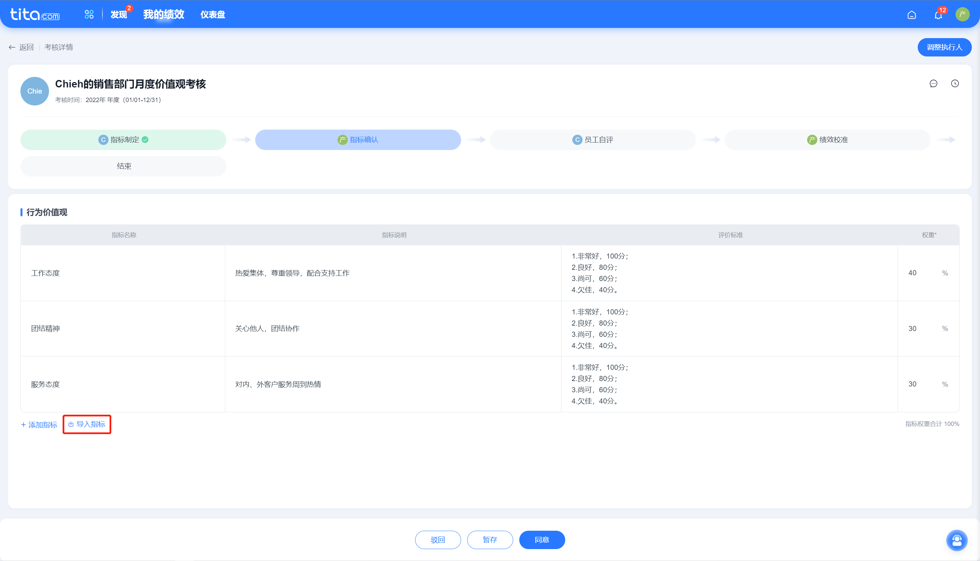Select the 指标确认 step
Viewport: 980px width, 561px height.
tap(358, 140)
